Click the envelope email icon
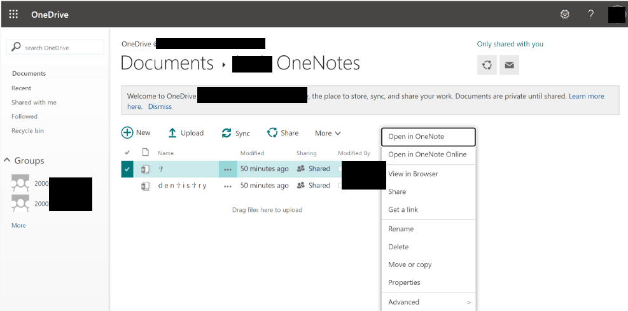Image resolution: width=628 pixels, height=311 pixels. pyautogui.click(x=509, y=65)
